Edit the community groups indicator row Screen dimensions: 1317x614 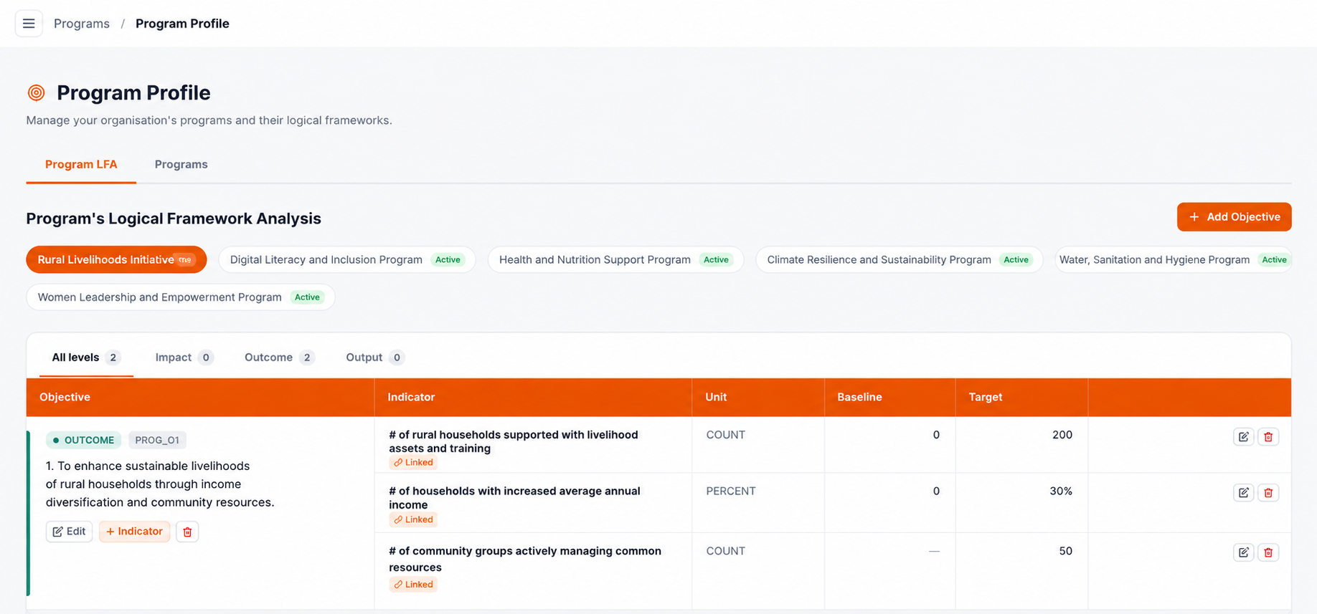pyautogui.click(x=1243, y=552)
